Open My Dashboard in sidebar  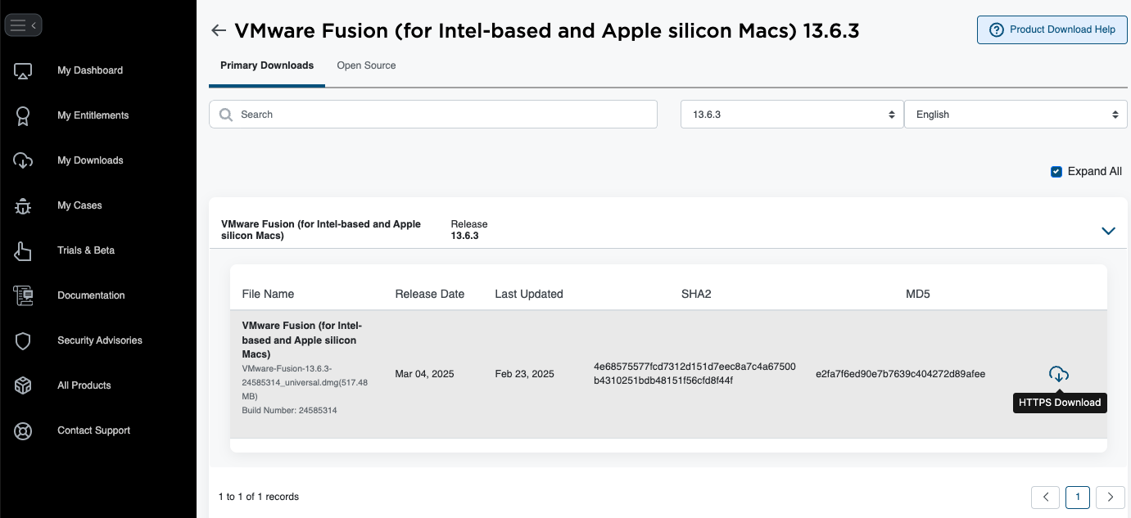[x=90, y=70]
